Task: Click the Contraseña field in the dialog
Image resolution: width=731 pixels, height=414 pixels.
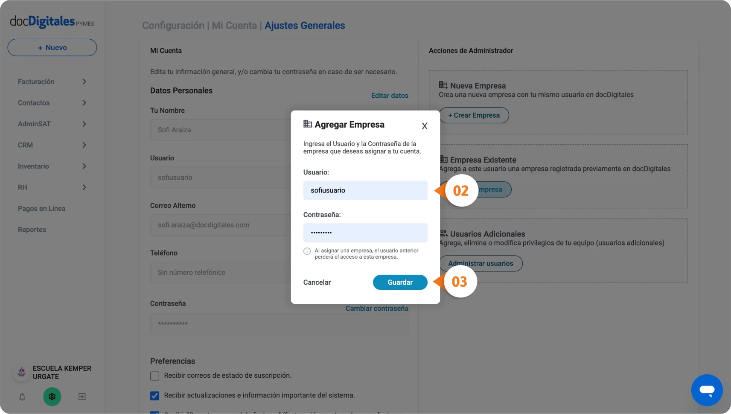Action: coord(365,233)
